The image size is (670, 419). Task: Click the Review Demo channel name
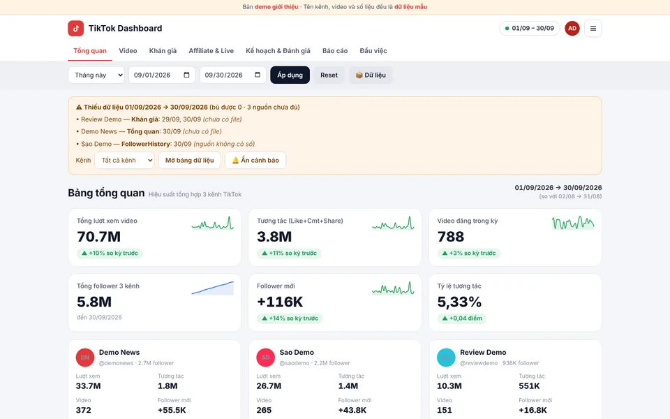point(483,352)
